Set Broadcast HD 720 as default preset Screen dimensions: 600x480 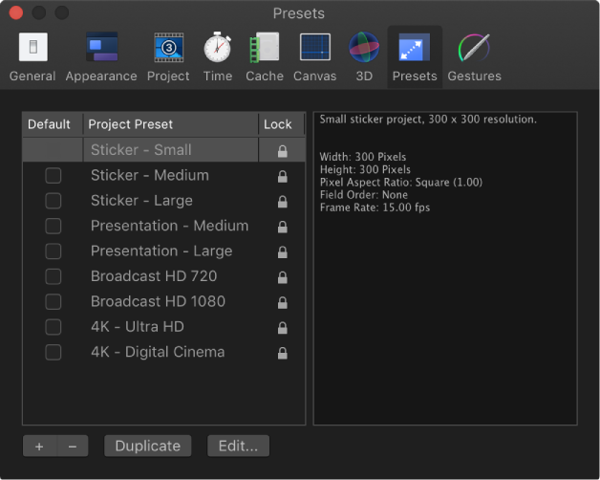click(54, 276)
